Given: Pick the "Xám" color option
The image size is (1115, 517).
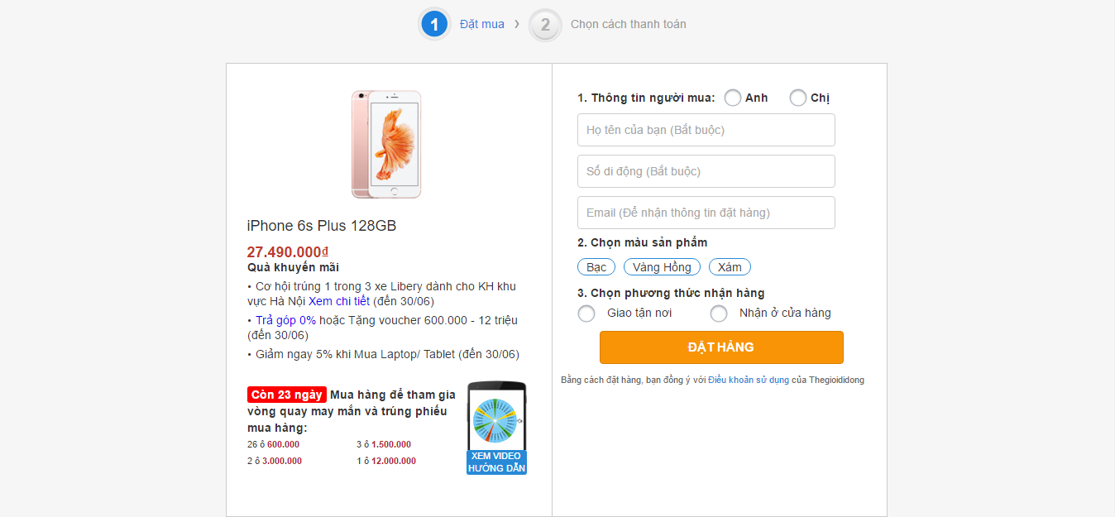Looking at the screenshot, I should coord(730,267).
